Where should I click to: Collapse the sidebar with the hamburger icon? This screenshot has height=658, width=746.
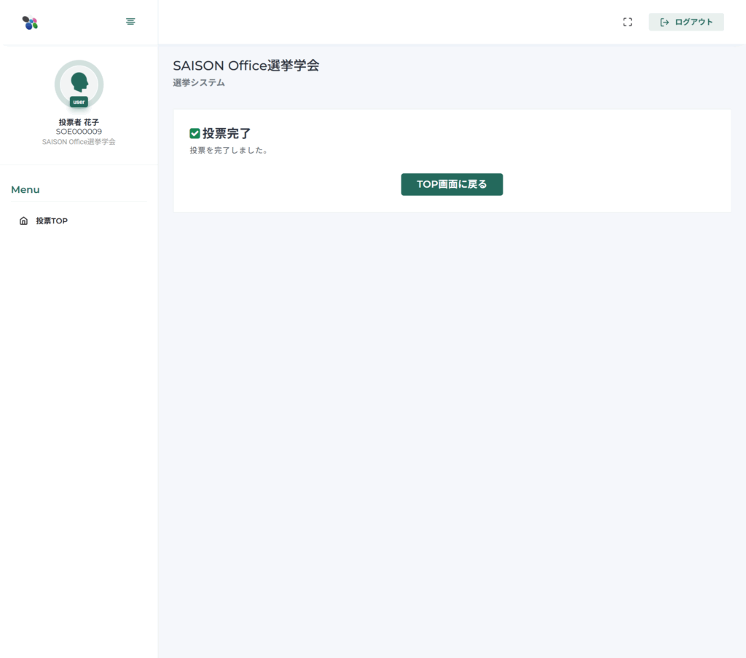click(x=130, y=21)
